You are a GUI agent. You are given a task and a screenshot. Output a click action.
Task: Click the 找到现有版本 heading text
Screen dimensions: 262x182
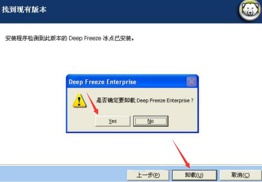pos(24,10)
